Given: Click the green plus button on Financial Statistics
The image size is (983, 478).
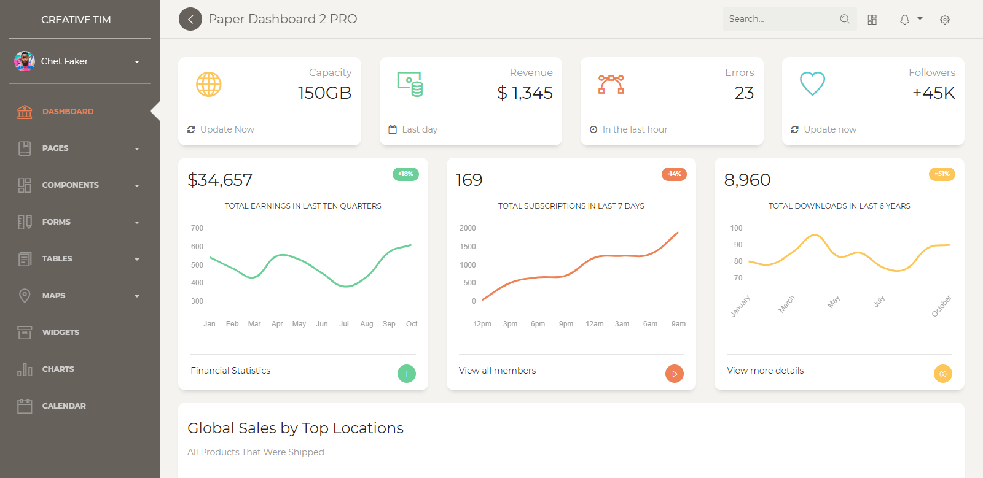Looking at the screenshot, I should tap(407, 374).
